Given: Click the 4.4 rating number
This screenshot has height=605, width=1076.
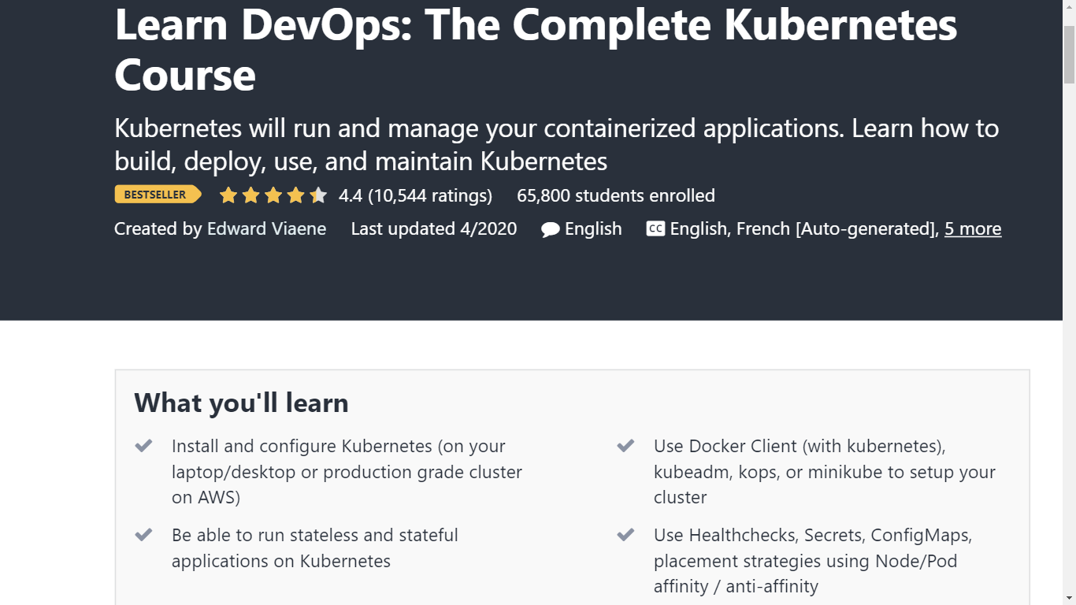Looking at the screenshot, I should [x=351, y=195].
